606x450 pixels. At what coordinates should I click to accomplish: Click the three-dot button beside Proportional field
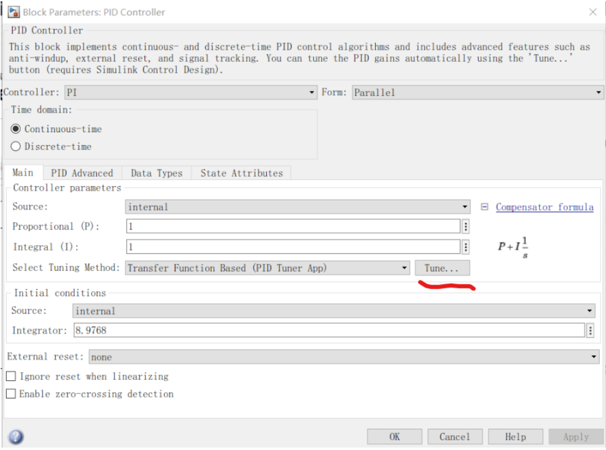466,227
